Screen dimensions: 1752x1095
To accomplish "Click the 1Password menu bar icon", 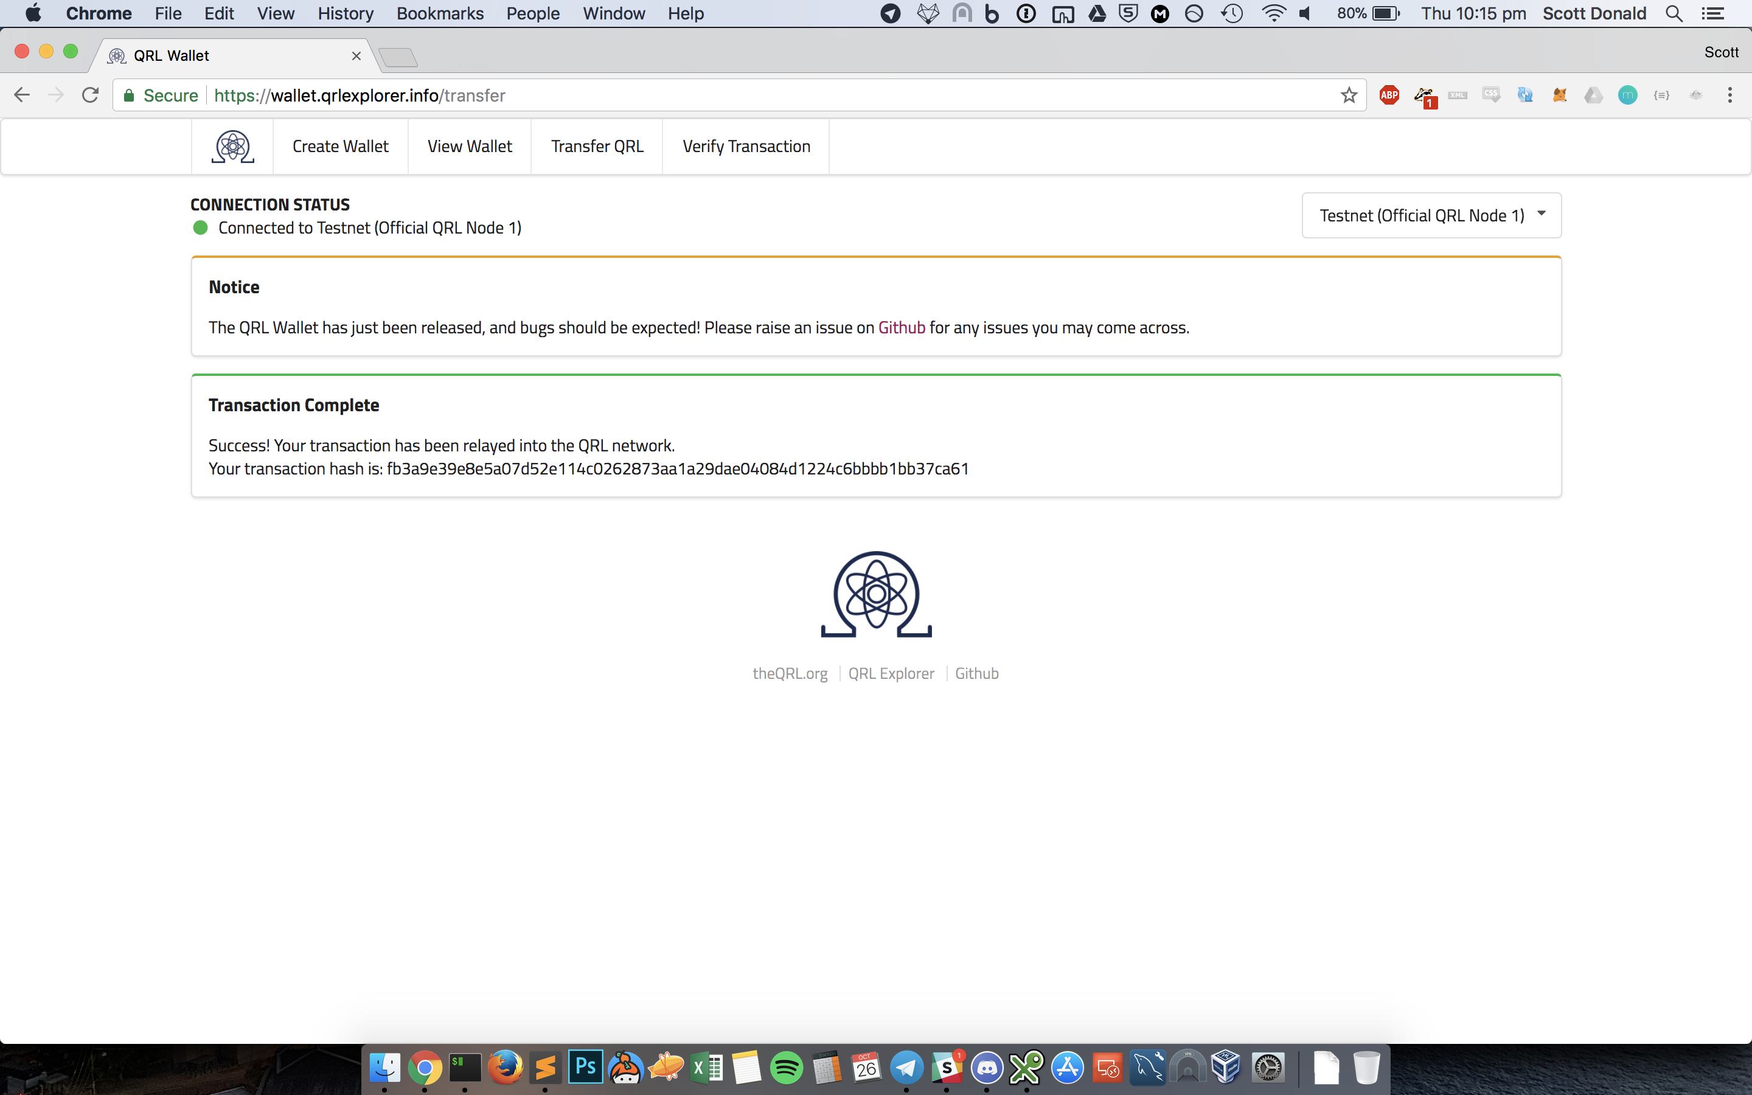I will [1026, 13].
